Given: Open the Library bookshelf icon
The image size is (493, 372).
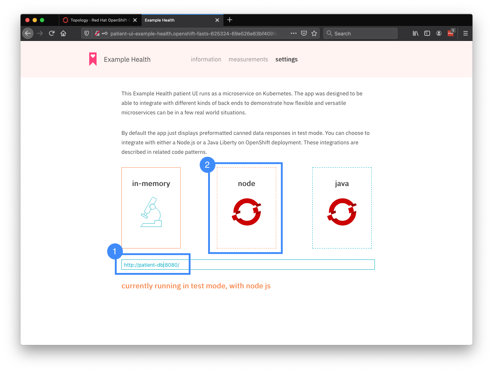Looking at the screenshot, I should (x=415, y=33).
